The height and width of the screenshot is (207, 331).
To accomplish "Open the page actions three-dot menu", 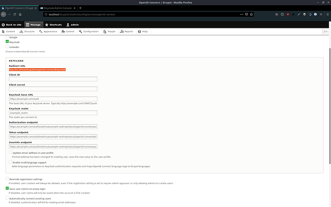I will pos(241,14).
